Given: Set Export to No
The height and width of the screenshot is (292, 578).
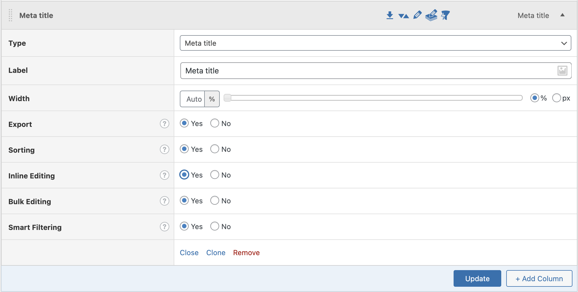Looking at the screenshot, I should (x=215, y=123).
